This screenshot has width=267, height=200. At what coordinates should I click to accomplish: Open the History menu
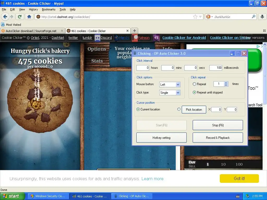coord(33,9)
